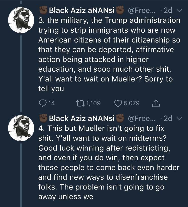This screenshot has width=188, height=207.
Task: Expand the chevron menu on tweet 4
Action: click(x=179, y=118)
